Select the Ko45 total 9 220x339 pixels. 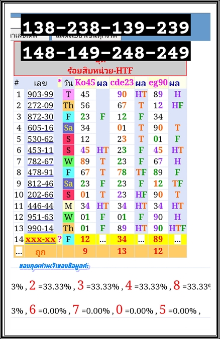pyautogui.click(x=85, y=251)
